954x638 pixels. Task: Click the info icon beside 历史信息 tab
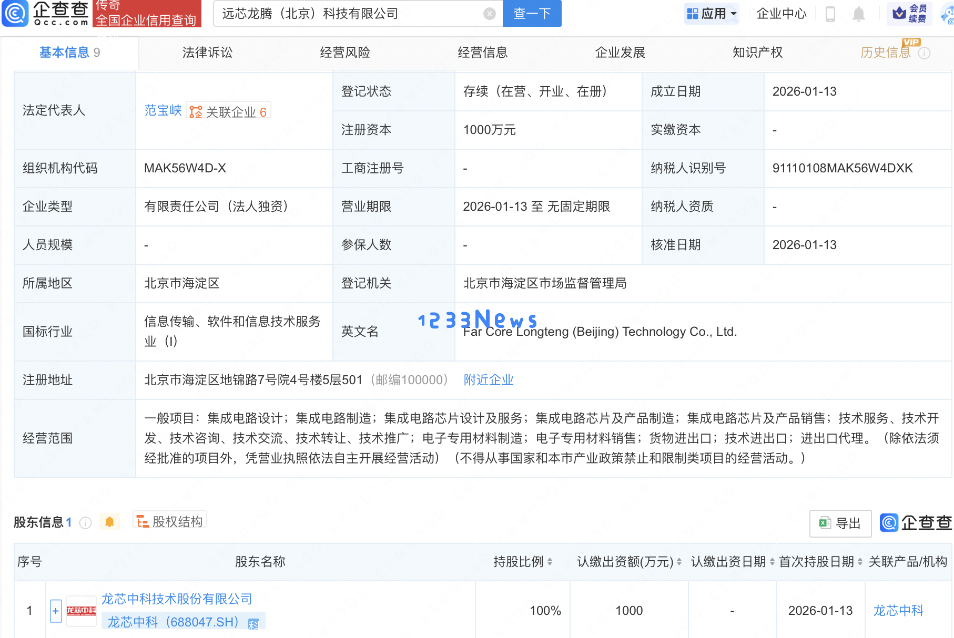925,53
